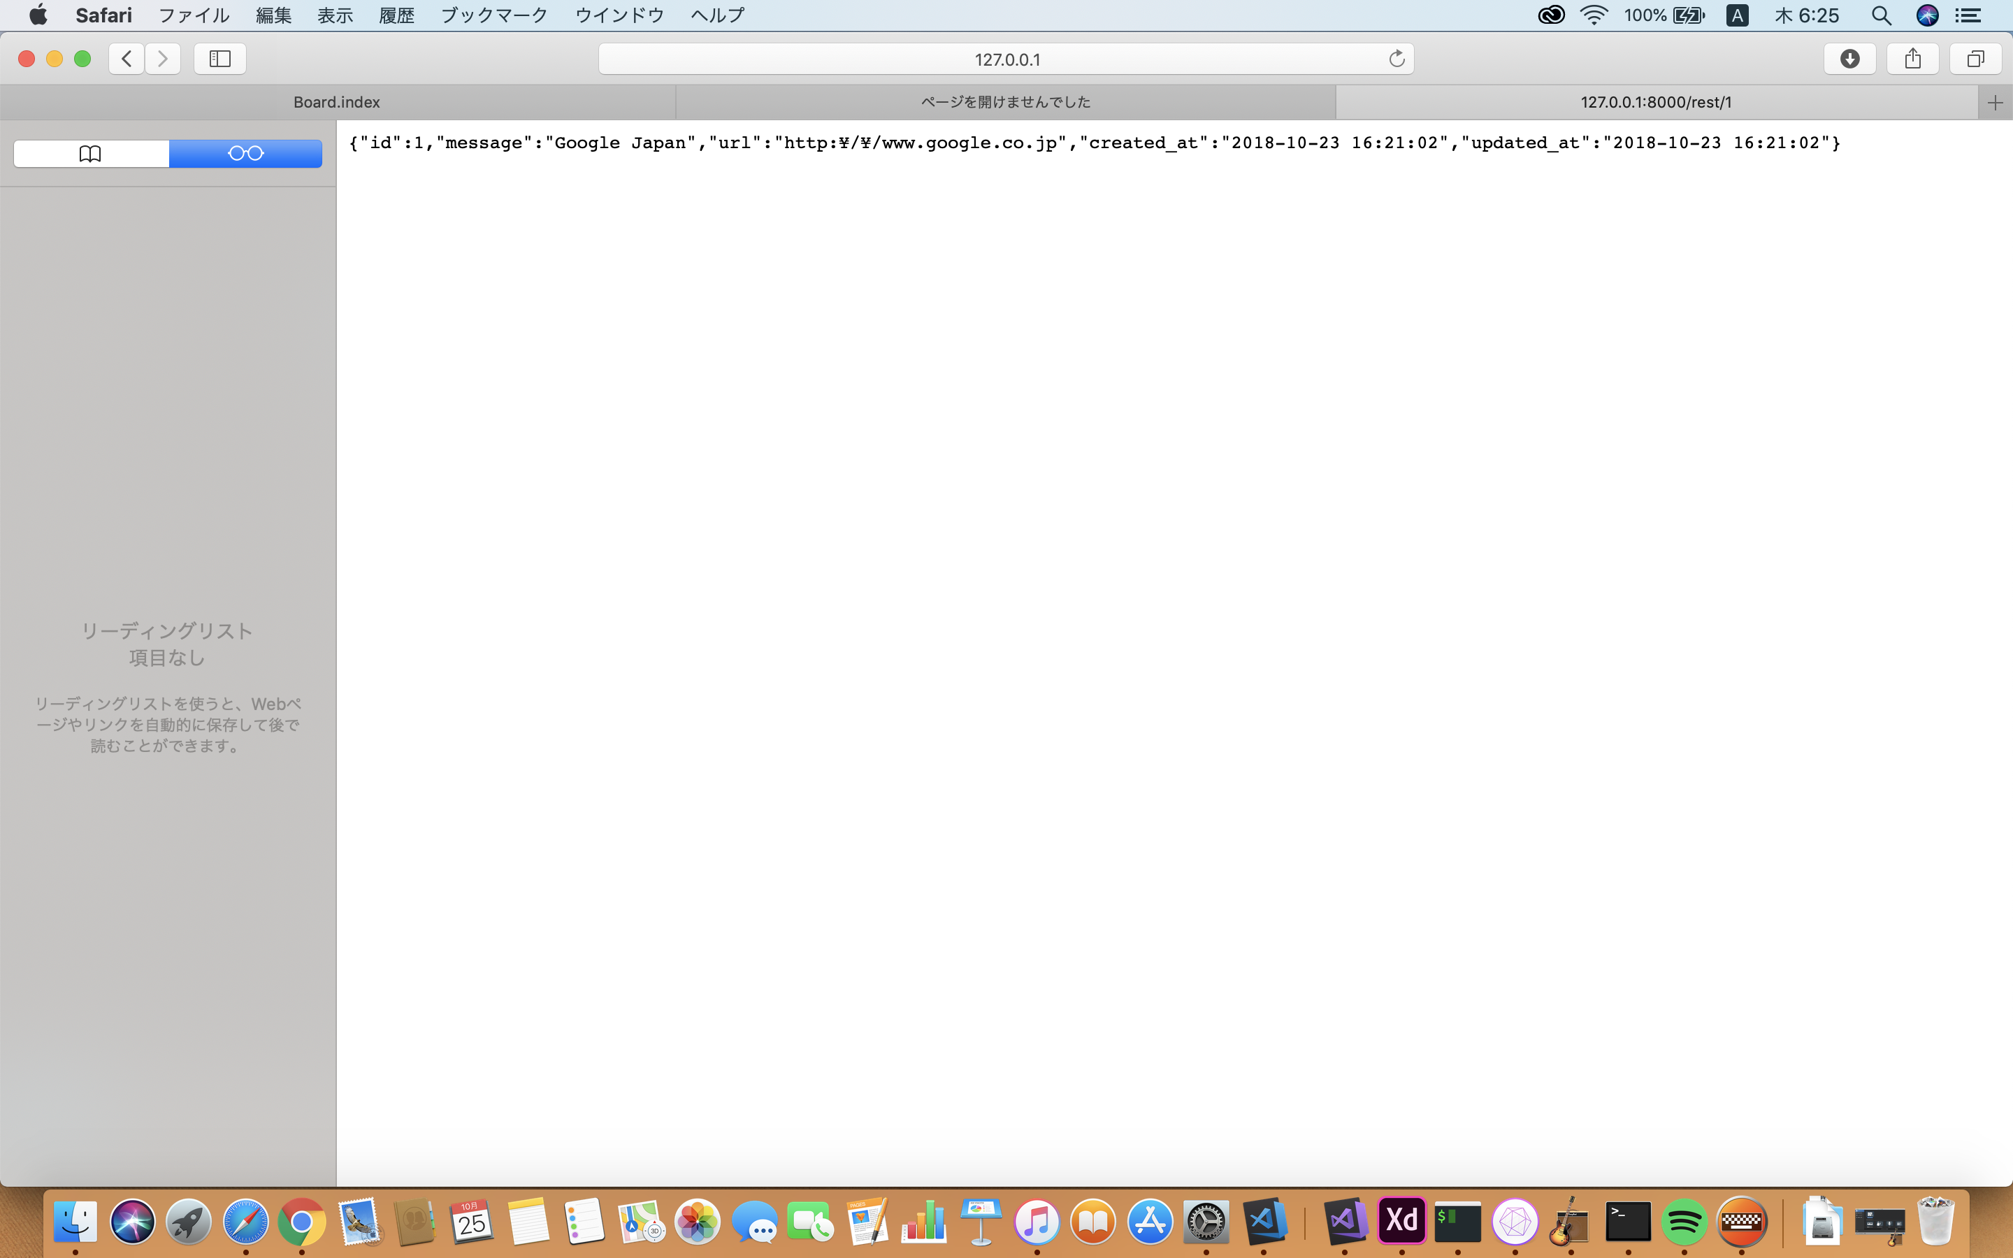This screenshot has height=1258, width=2013.
Task: Click the 127.0.0.1 address bar
Action: coord(1006,59)
